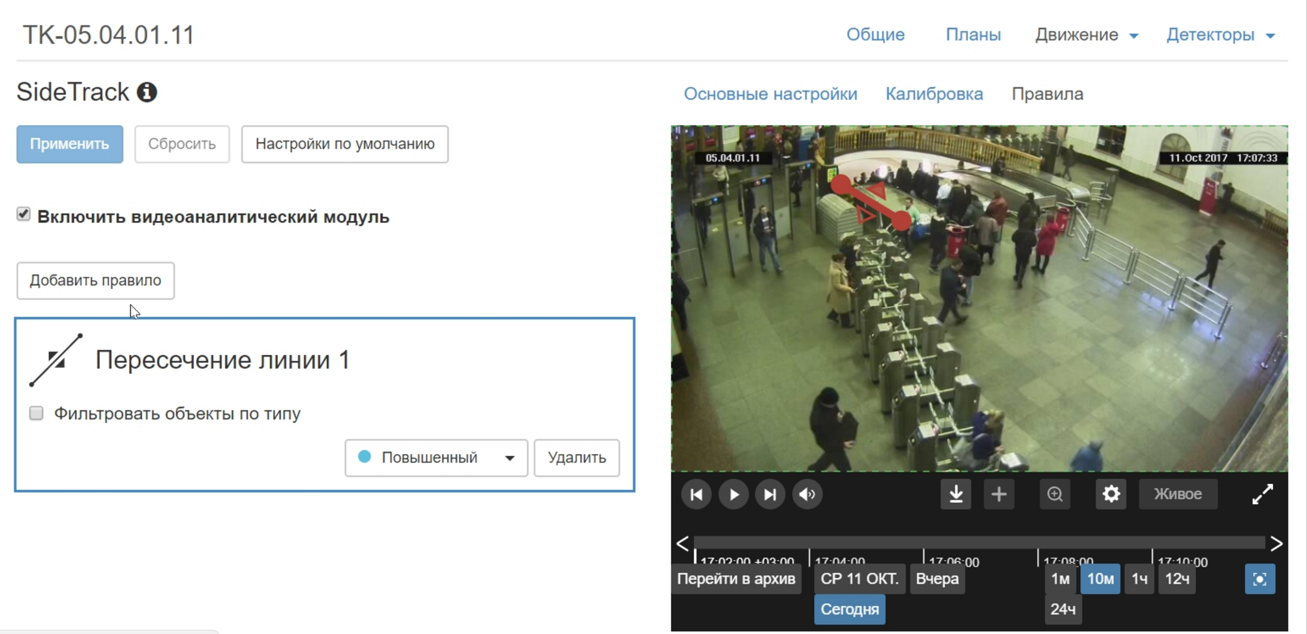This screenshot has height=634, width=1307.
Task: Set timeline scale to 1м
Action: coord(1060,579)
